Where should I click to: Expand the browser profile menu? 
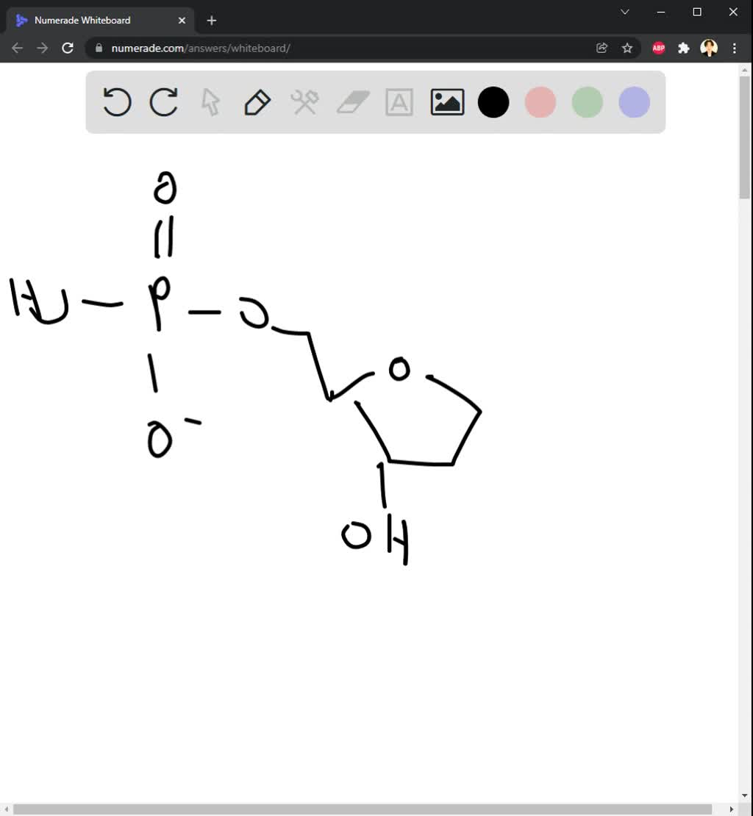coord(708,47)
